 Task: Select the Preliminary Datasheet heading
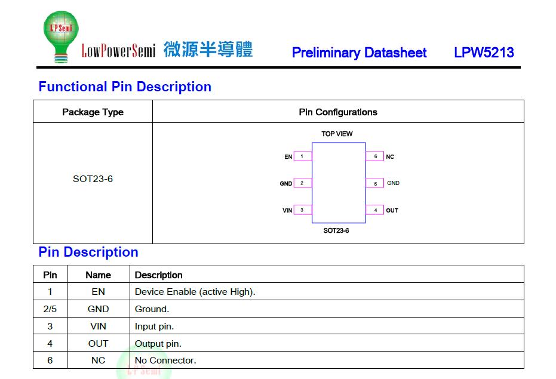[x=359, y=53]
